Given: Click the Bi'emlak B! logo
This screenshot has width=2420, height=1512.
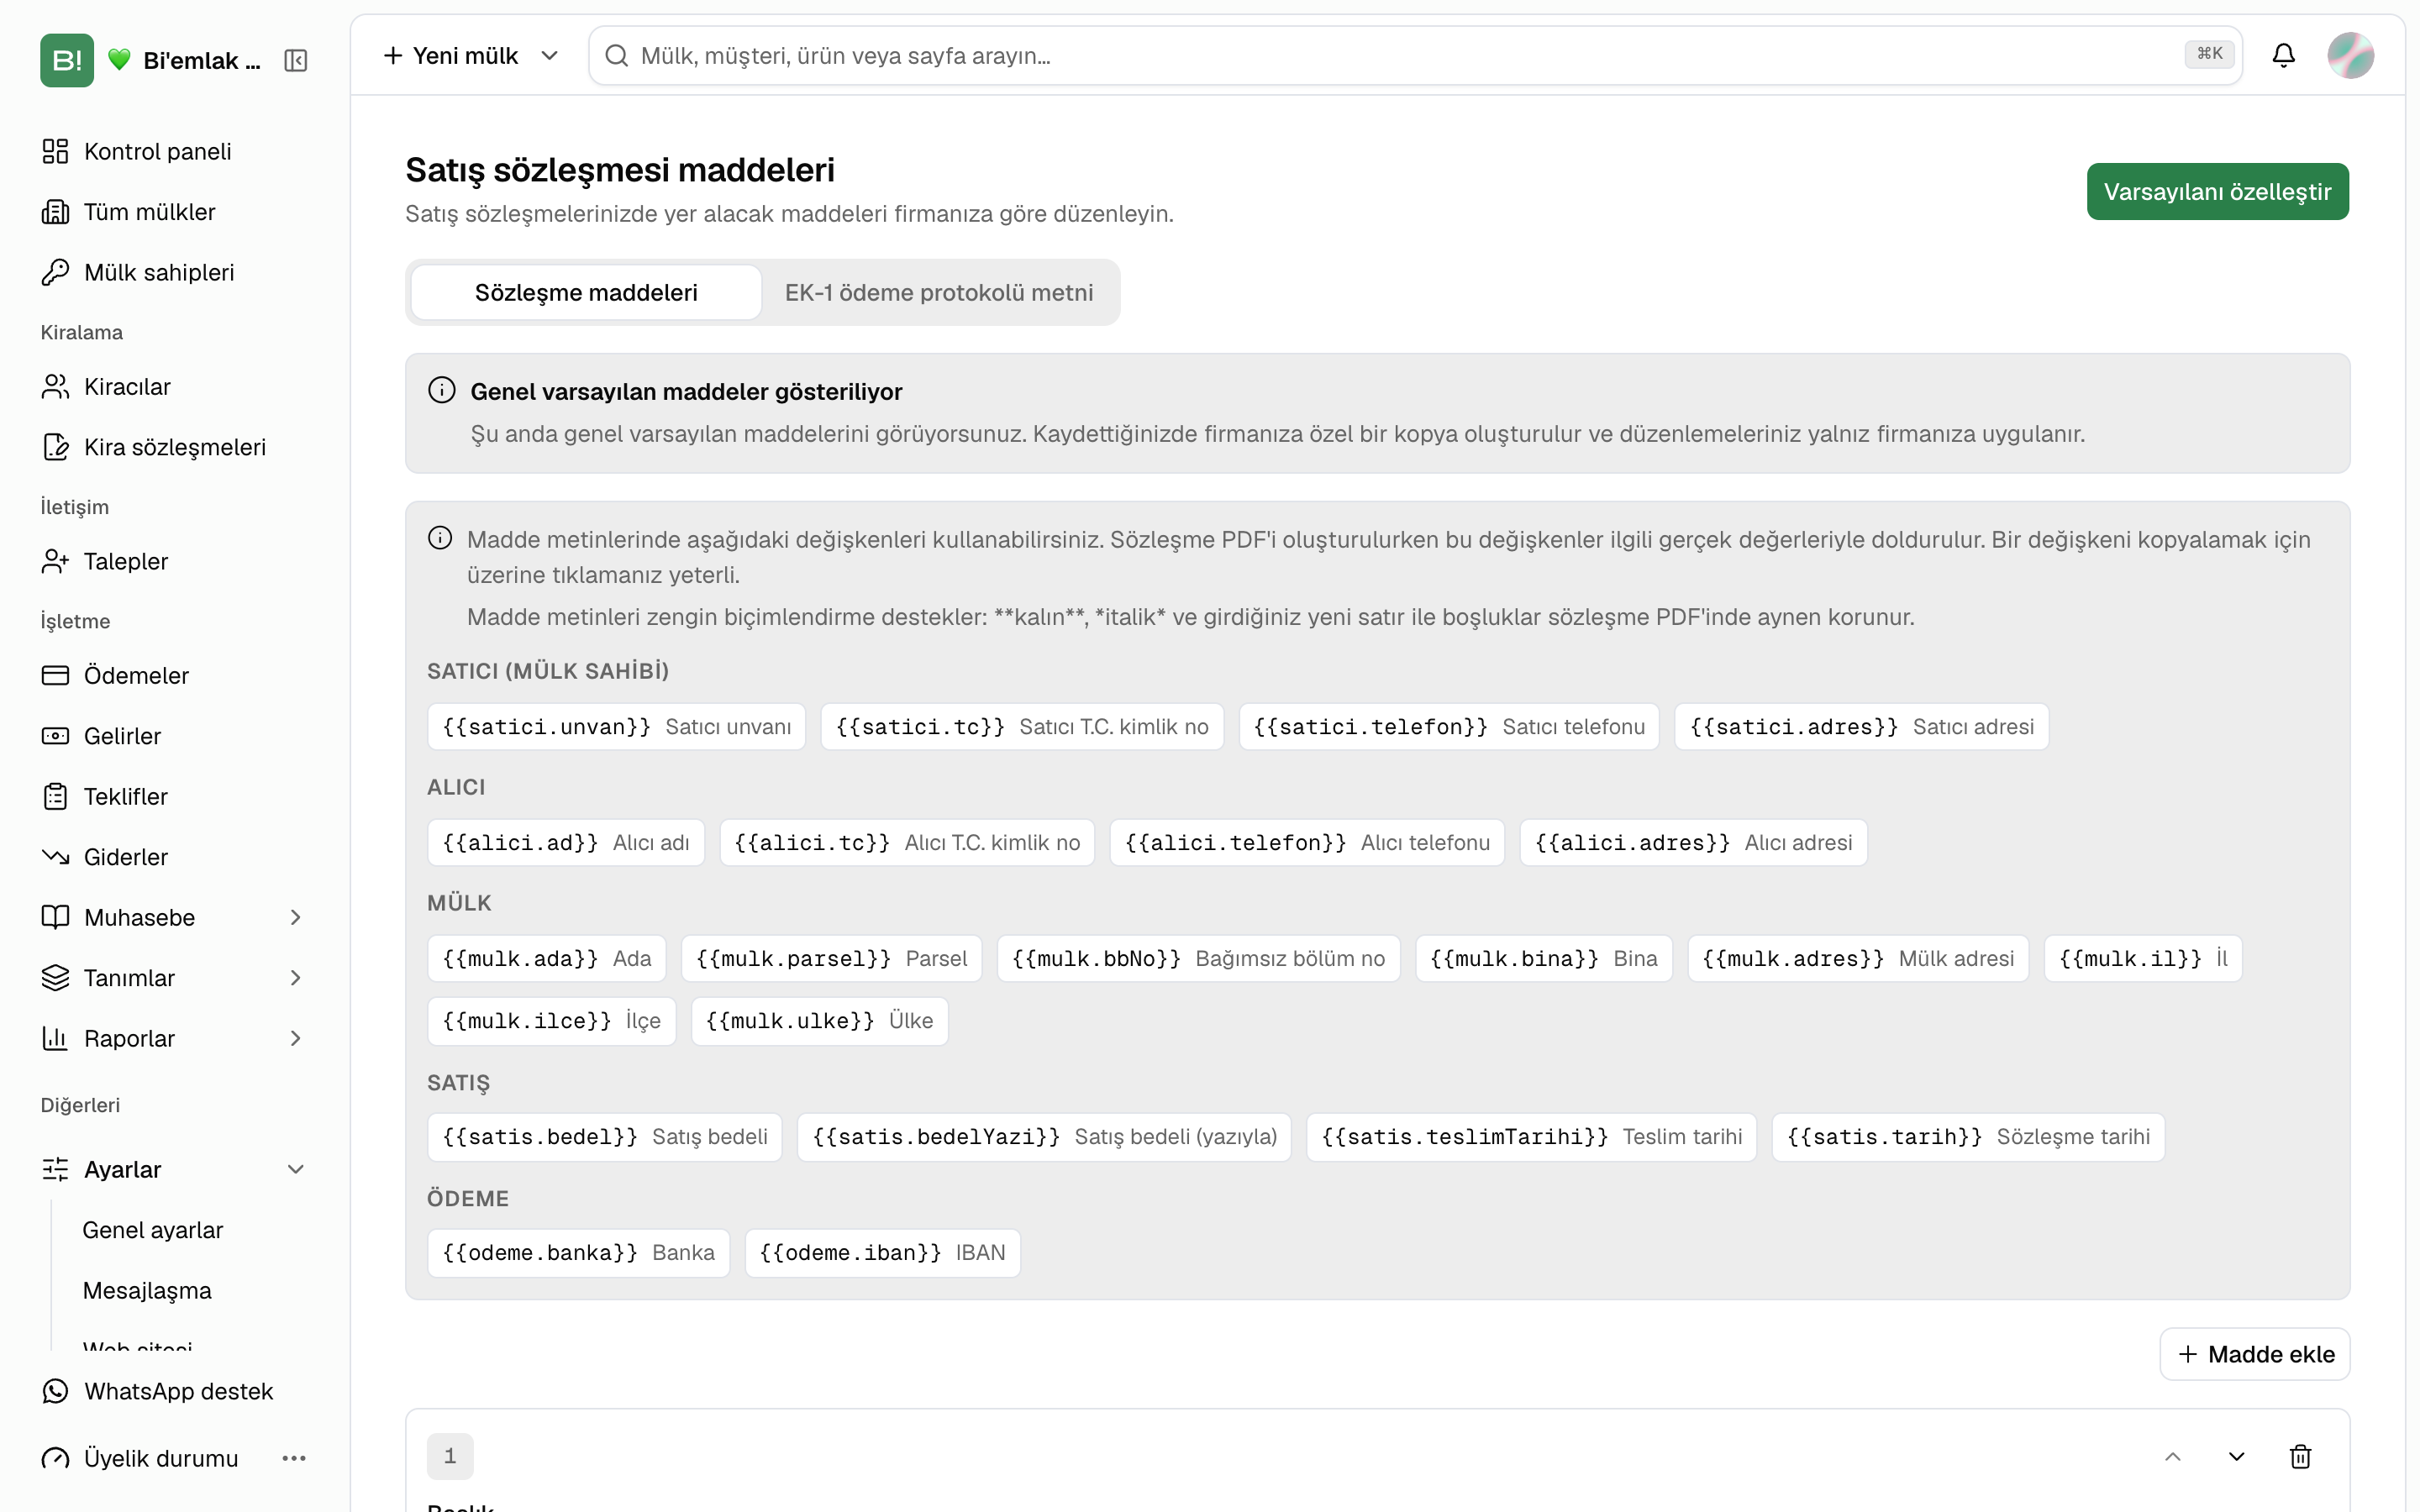Looking at the screenshot, I should point(67,61).
